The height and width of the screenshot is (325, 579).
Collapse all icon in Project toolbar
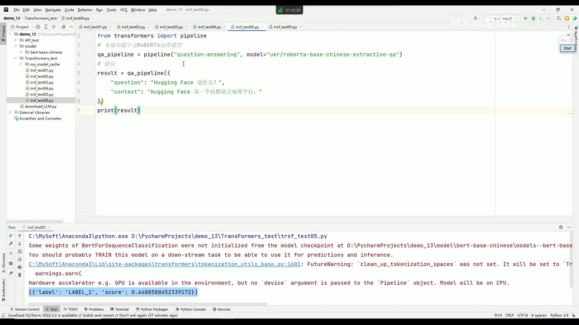click(x=53, y=27)
